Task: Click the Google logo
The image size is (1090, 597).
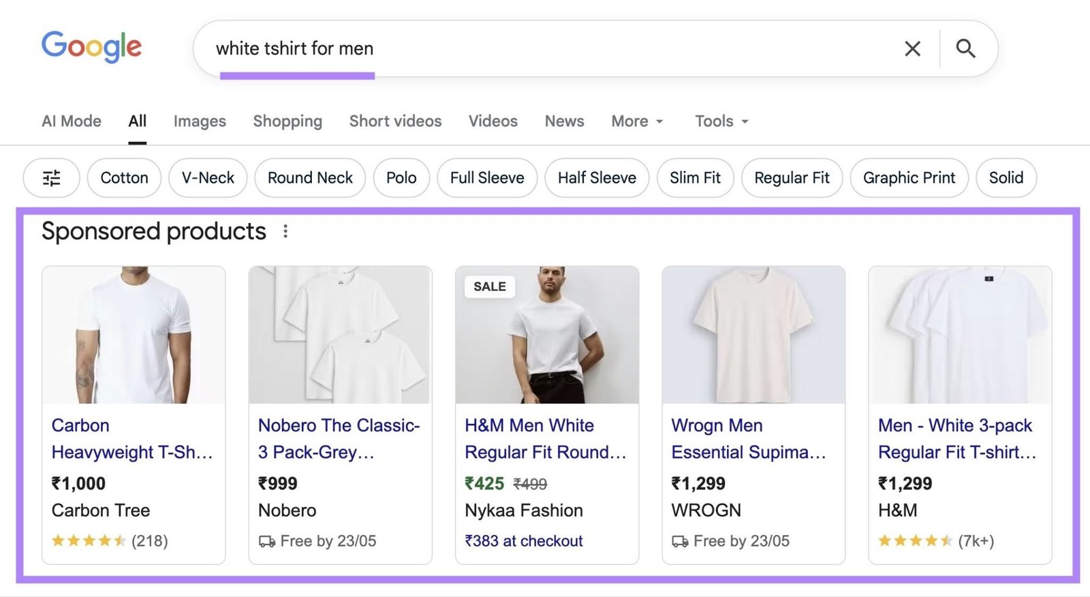Action: [x=91, y=47]
